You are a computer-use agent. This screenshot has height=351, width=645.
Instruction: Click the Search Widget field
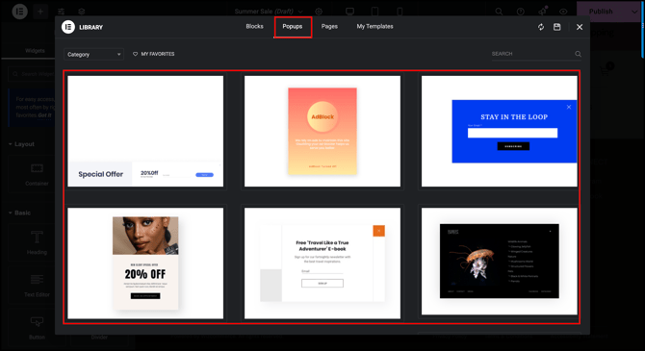[x=32, y=74]
